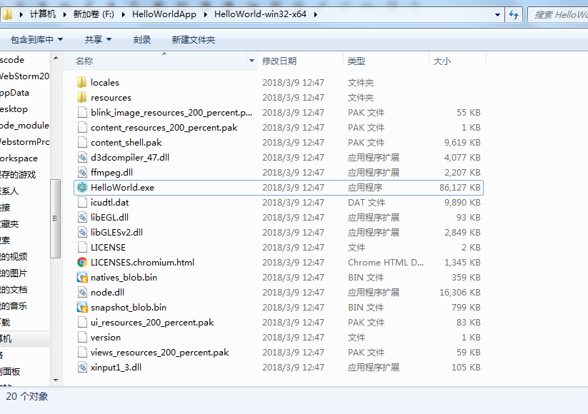Click the navigation pane scroll down arrow
The height and width of the screenshot is (414, 588).
click(x=56, y=380)
